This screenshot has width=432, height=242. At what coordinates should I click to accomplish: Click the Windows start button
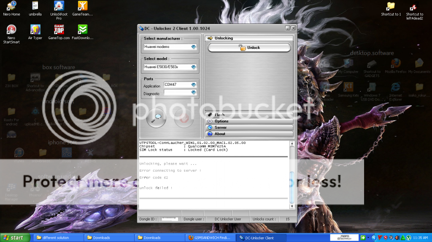click(15, 238)
